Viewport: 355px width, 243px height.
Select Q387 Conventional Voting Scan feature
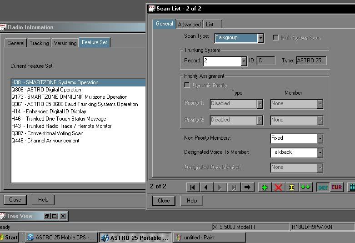tap(78, 133)
